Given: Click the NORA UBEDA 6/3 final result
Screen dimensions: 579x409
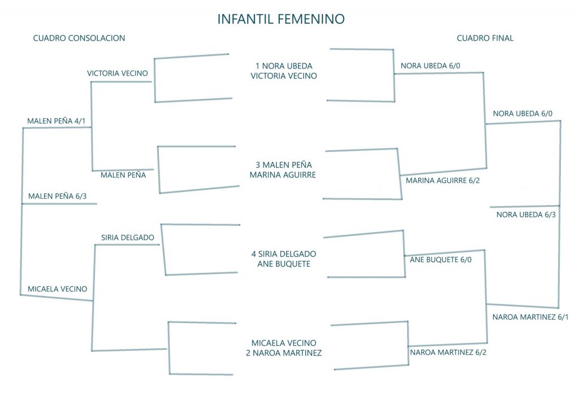Looking at the screenshot, I should [x=526, y=215].
